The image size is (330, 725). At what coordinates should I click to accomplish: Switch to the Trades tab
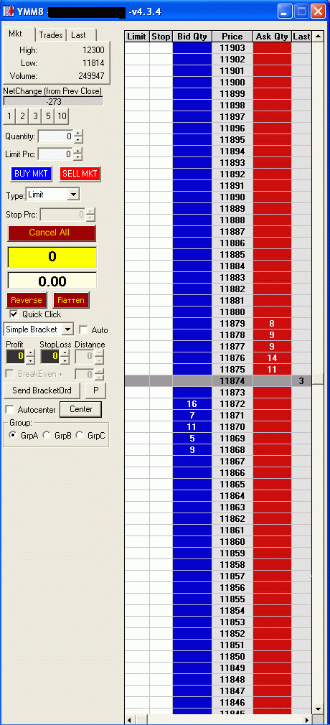(x=51, y=35)
